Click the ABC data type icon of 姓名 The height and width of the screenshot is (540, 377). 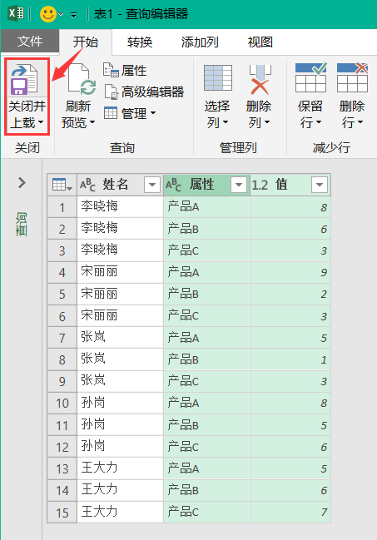(87, 185)
